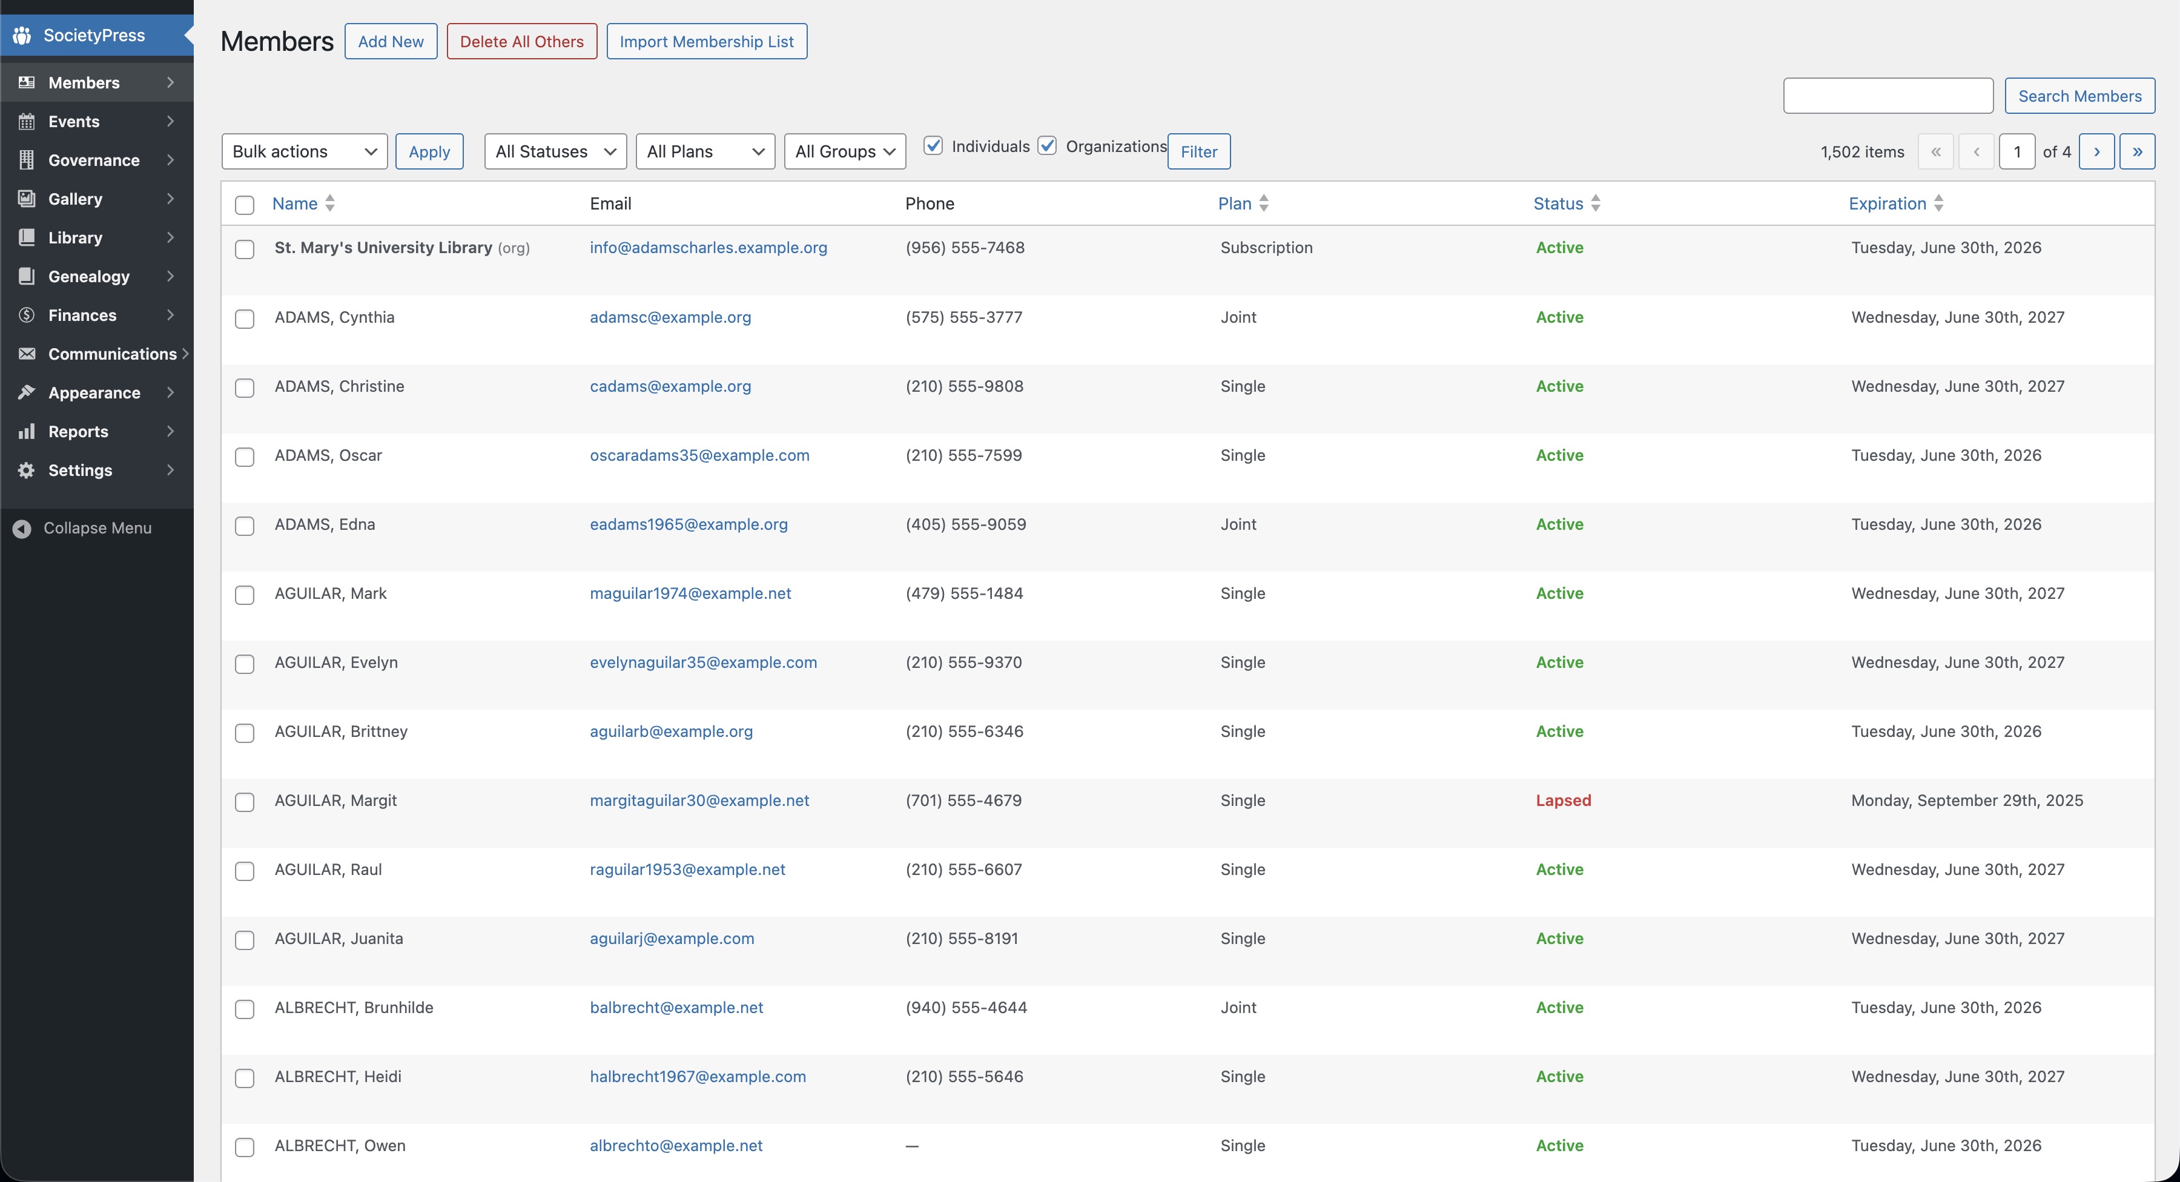This screenshot has height=1182, width=2180.
Task: Click the Import Membership List button
Action: tap(707, 41)
